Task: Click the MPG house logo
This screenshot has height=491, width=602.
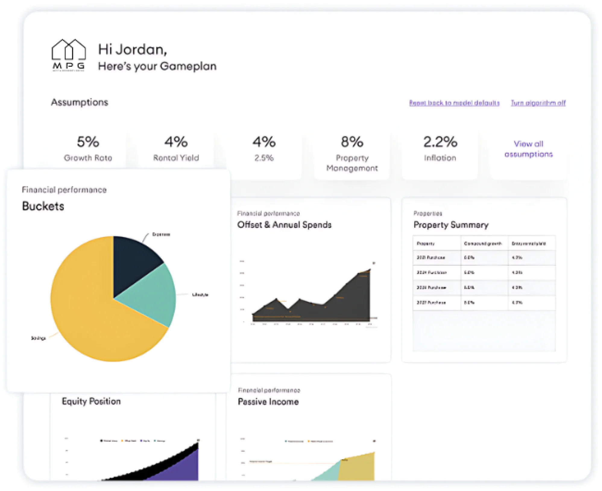Action: click(x=69, y=55)
